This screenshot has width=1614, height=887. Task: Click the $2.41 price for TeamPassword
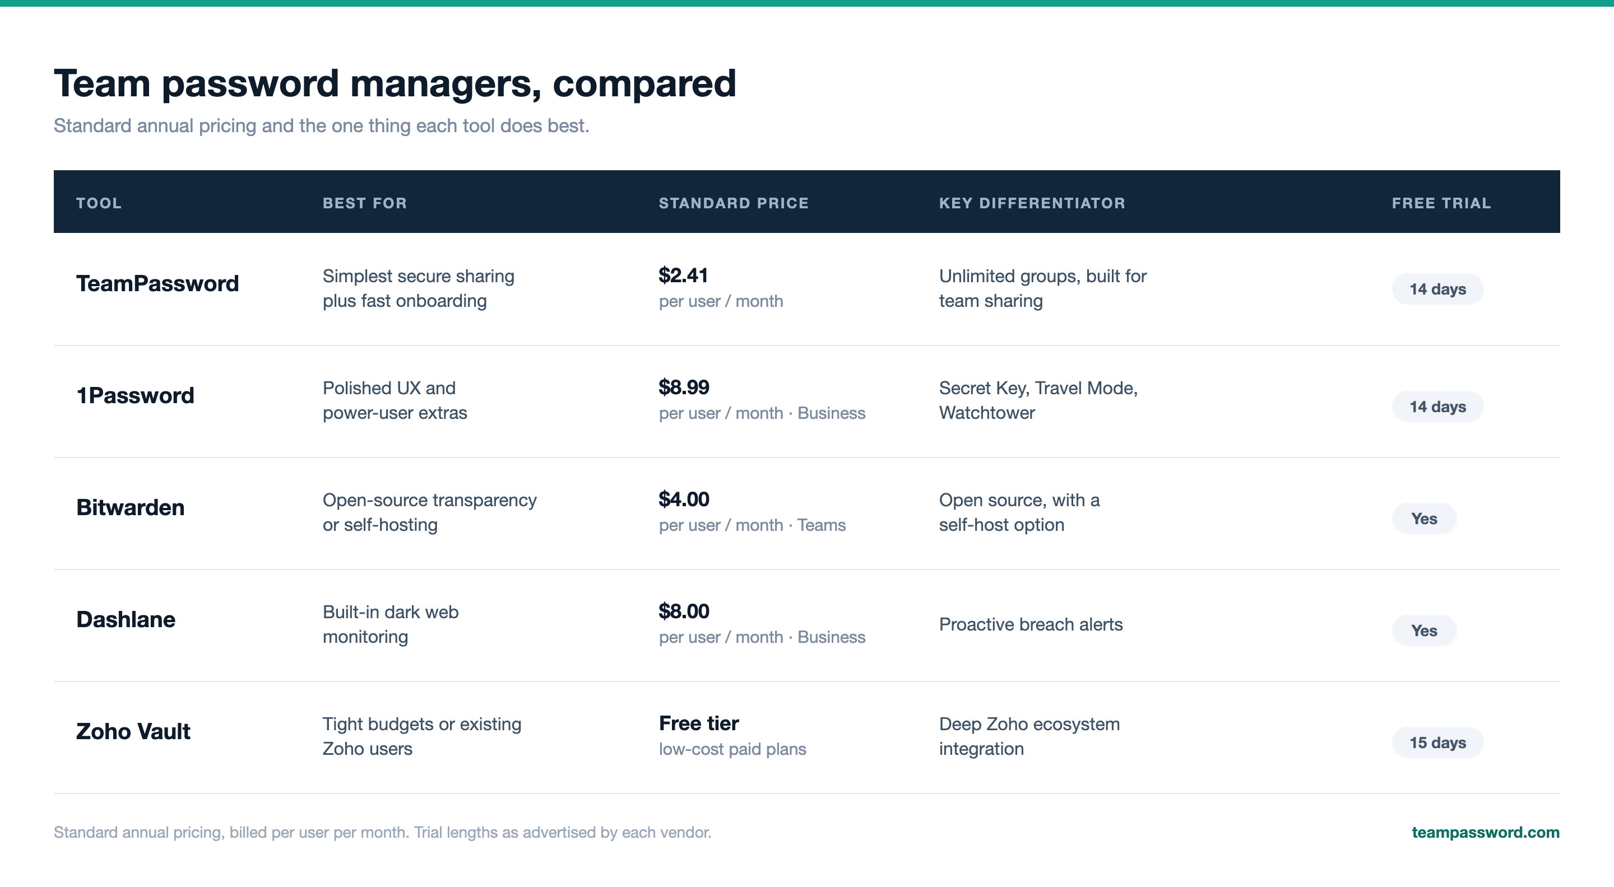pos(684,275)
